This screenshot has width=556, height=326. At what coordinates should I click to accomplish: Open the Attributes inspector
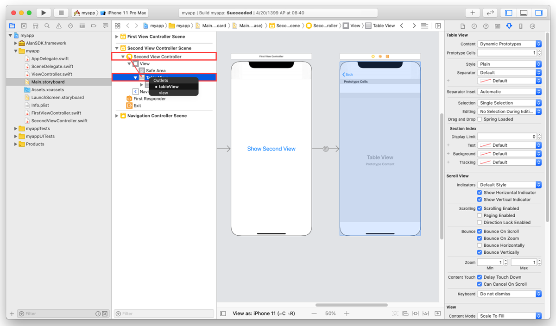coord(509,25)
